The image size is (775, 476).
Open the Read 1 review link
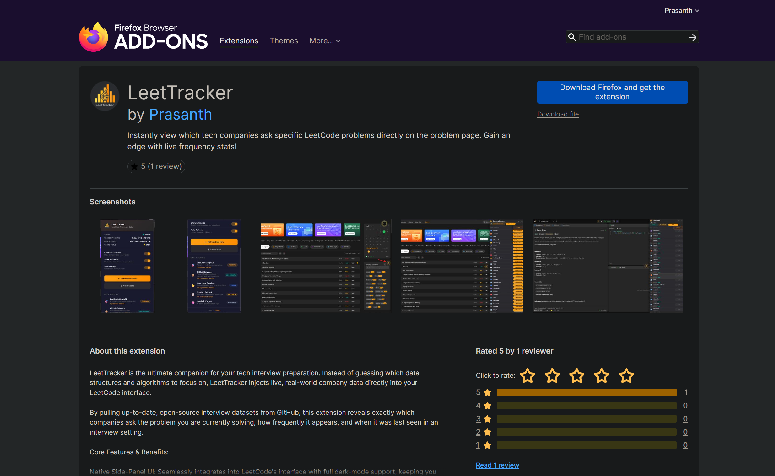click(x=497, y=465)
